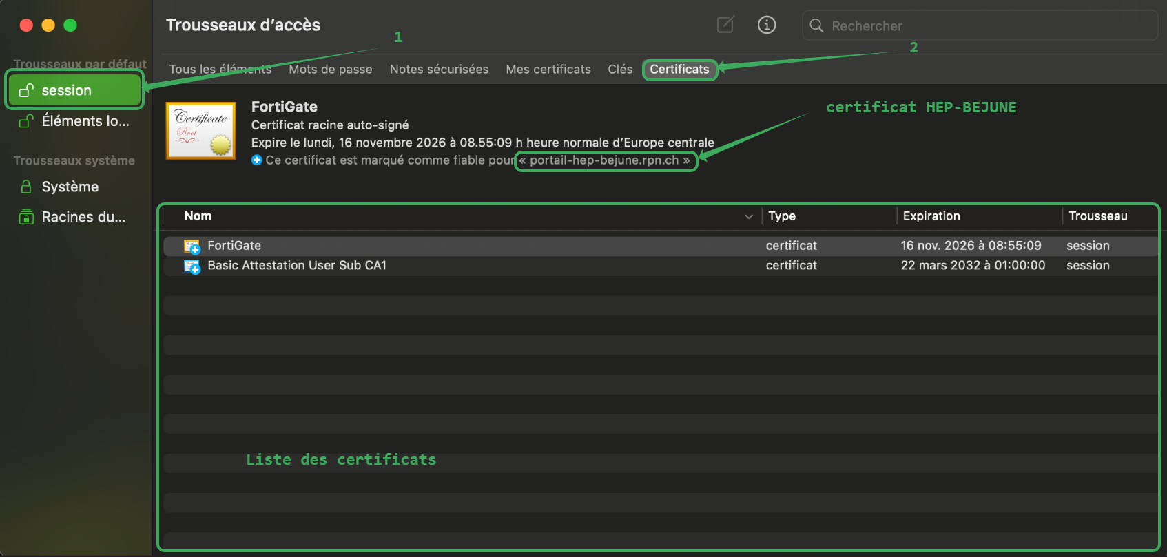Open the Notes sécurisées tab

point(439,69)
